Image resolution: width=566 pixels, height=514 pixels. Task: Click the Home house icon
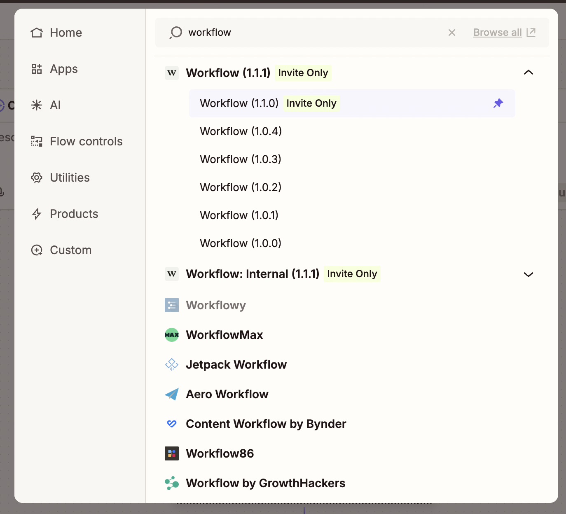[x=37, y=33]
